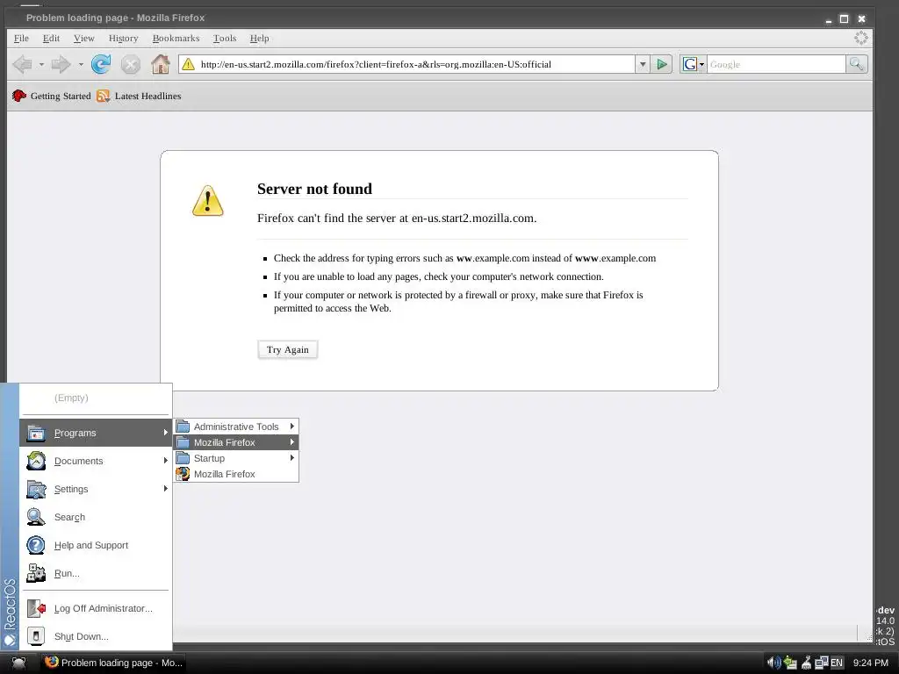This screenshot has height=674, width=899.
Task: Click Log Off Administrator entry
Action: point(96,608)
